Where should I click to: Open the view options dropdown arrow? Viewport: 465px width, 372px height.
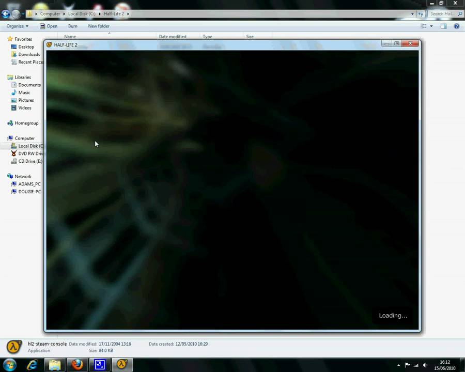[431, 26]
